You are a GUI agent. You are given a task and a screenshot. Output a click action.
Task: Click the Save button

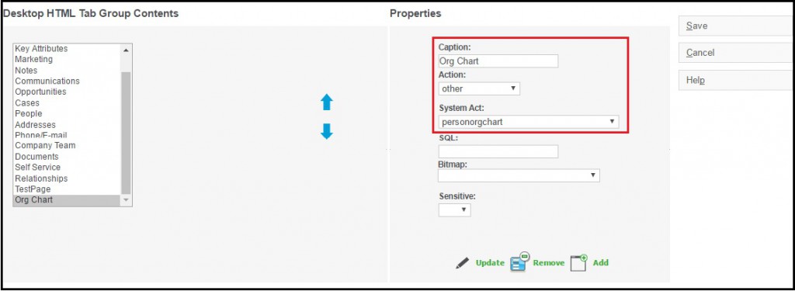tap(736, 26)
